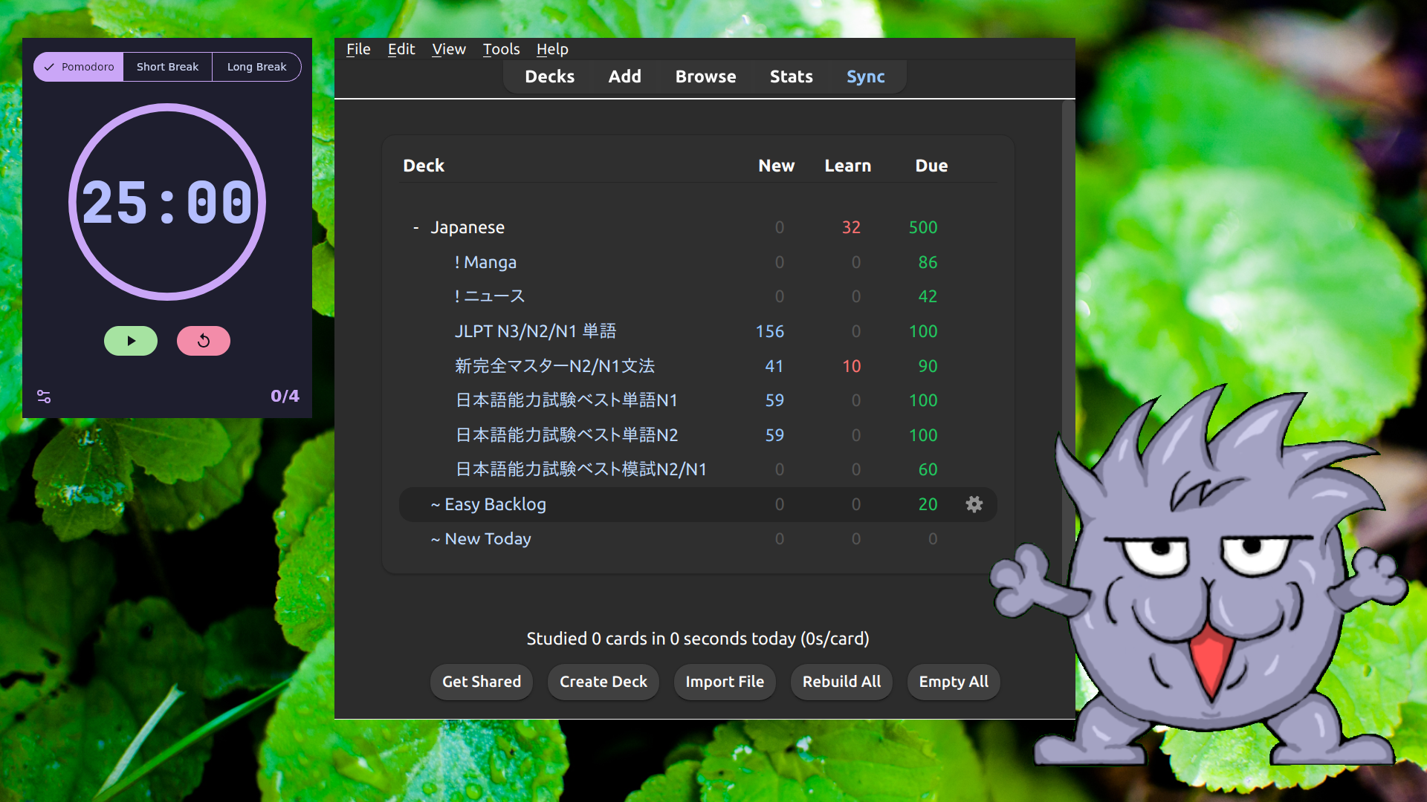1427x802 pixels.
Task: Click Rebuild All button
Action: (x=841, y=682)
